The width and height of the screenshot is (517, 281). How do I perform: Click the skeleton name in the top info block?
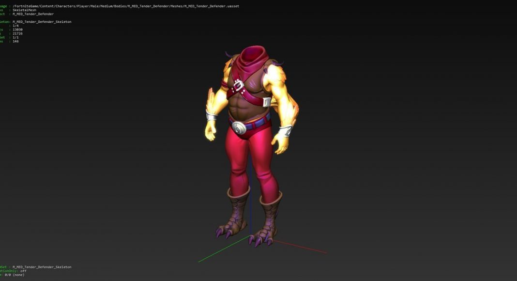[x=42, y=22]
